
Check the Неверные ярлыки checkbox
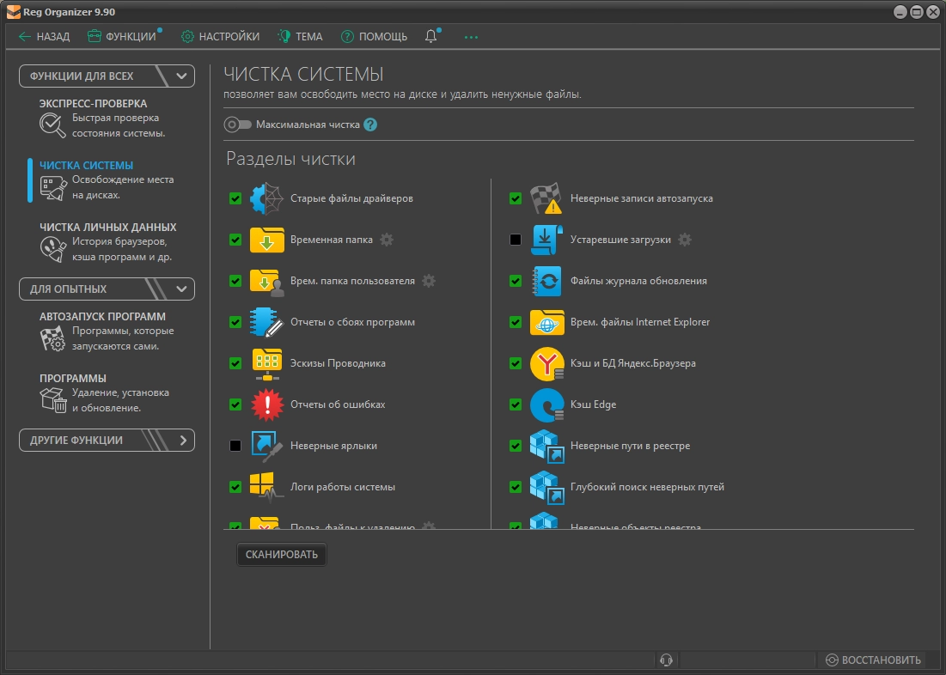click(x=235, y=446)
